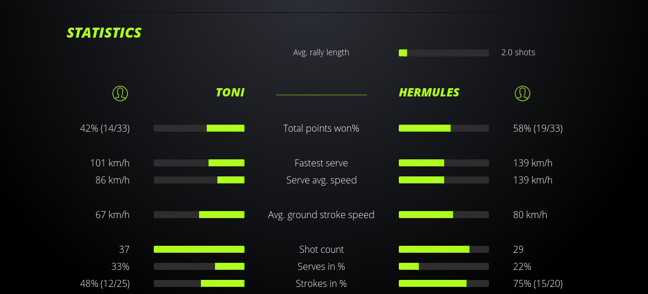The image size is (648, 294).
Task: Click Hermules' 58% (19/33) points value
Action: 538,128
